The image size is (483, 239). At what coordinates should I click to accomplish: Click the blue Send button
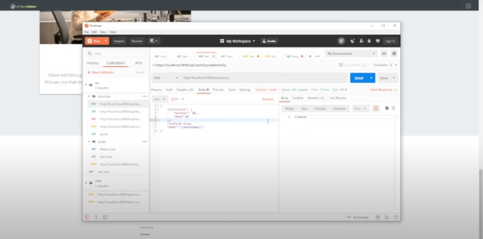coord(359,78)
